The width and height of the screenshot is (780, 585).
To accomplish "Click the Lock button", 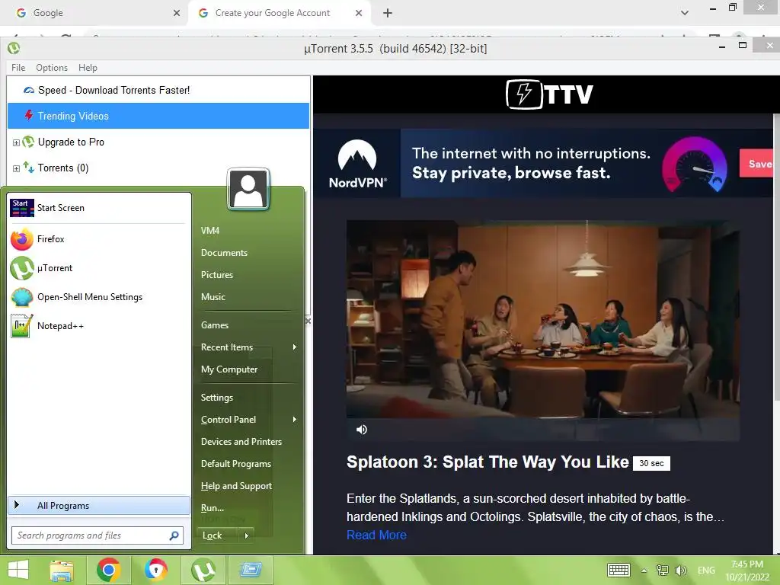I will click(x=217, y=535).
